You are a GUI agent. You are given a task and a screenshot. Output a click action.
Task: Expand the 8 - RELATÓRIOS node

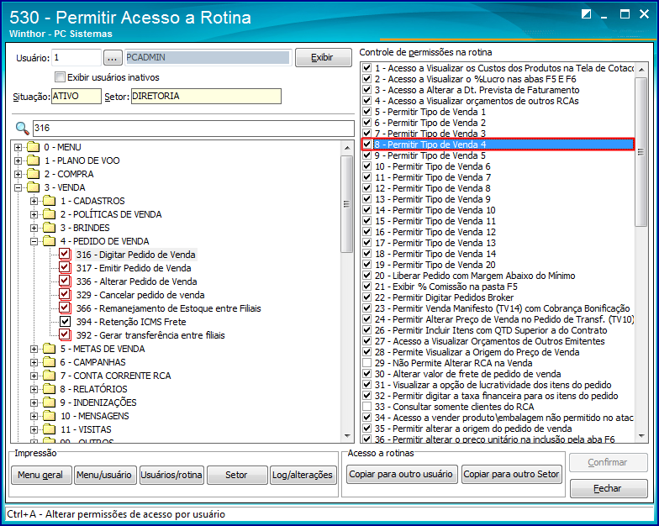tap(34, 390)
